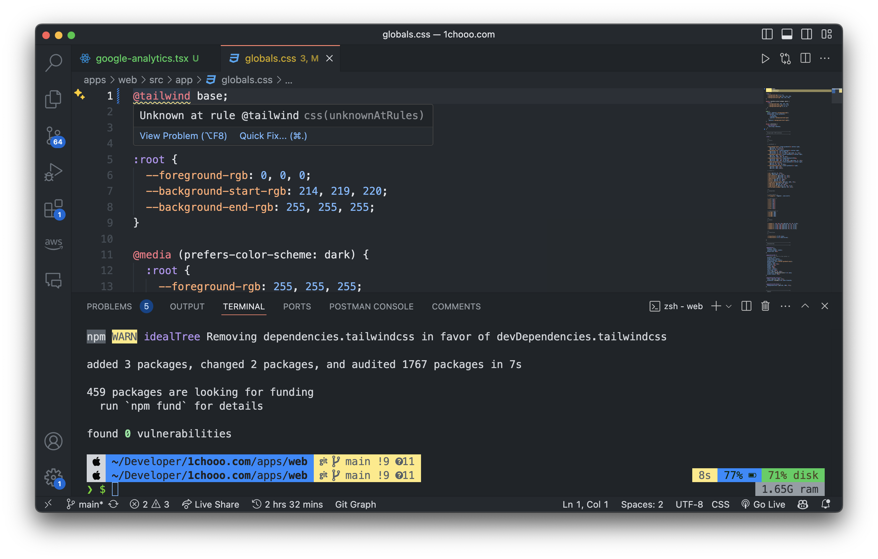Image resolution: width=878 pixels, height=559 pixels.
Task: Kill terminal with the trash icon
Action: pyautogui.click(x=765, y=306)
